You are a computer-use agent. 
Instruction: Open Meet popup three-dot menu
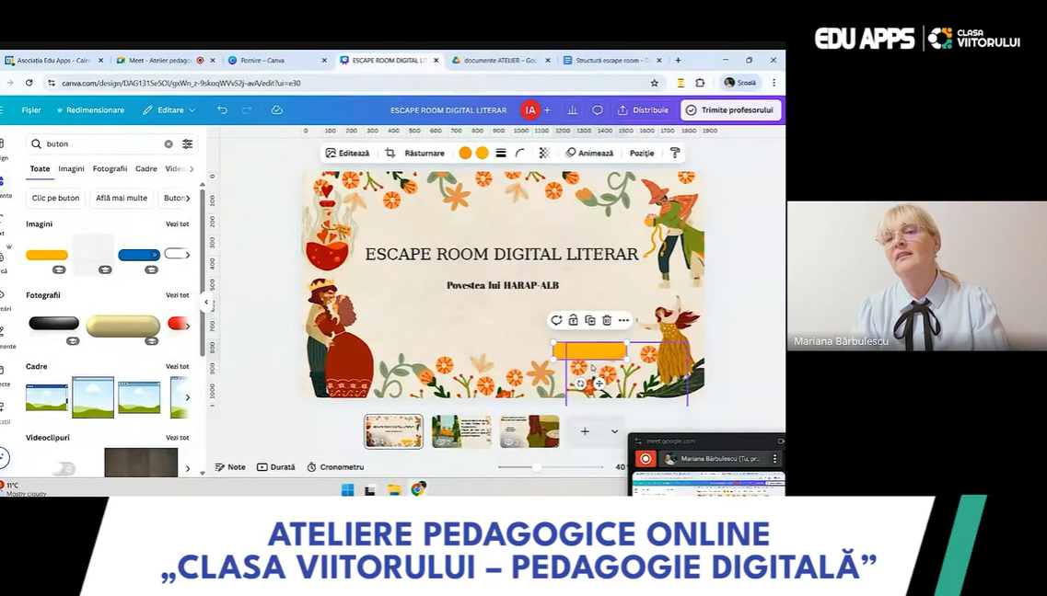point(774,459)
